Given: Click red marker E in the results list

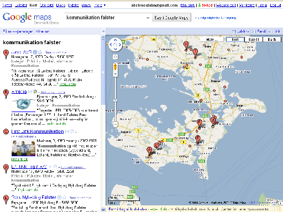Looking at the screenshot, I should [6, 200].
